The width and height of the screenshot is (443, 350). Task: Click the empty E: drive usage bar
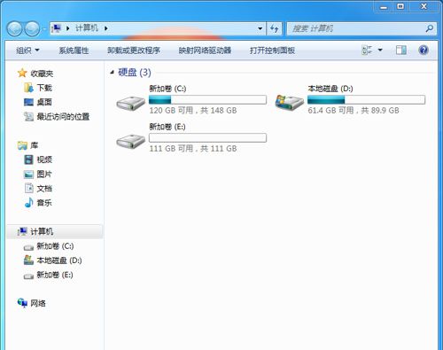click(x=207, y=137)
